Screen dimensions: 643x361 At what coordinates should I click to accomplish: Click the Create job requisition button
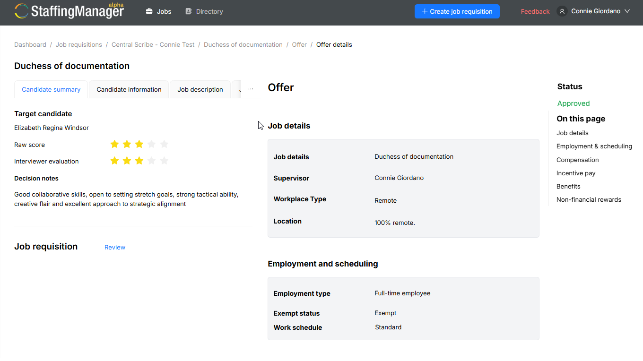click(457, 11)
